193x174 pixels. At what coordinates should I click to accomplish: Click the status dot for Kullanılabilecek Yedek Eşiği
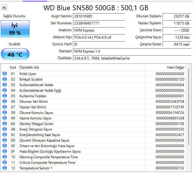tap(5, 90)
